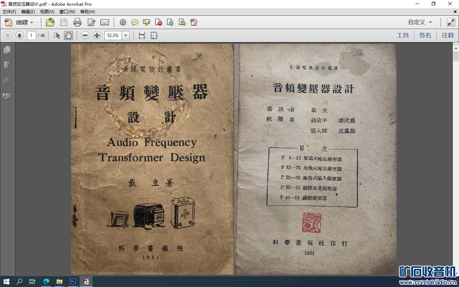Activate the Hand pan tool

point(68,35)
